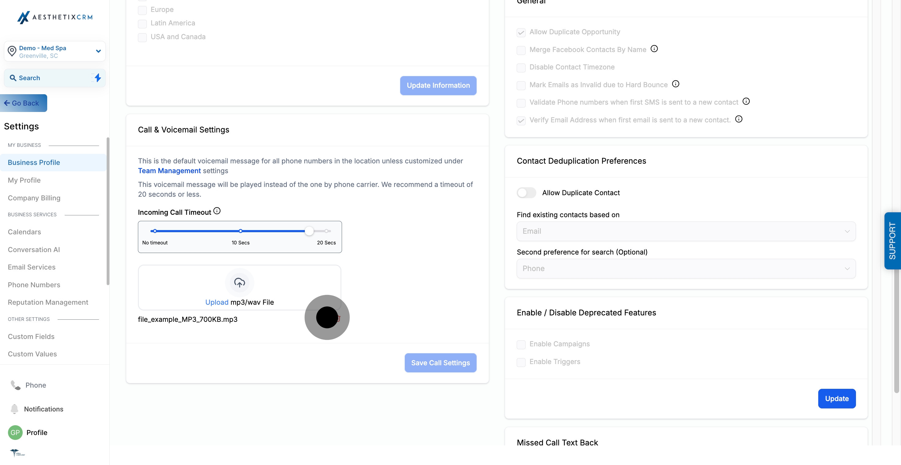Click the Save Call Settings button
This screenshot has width=901, height=465.
(x=440, y=363)
